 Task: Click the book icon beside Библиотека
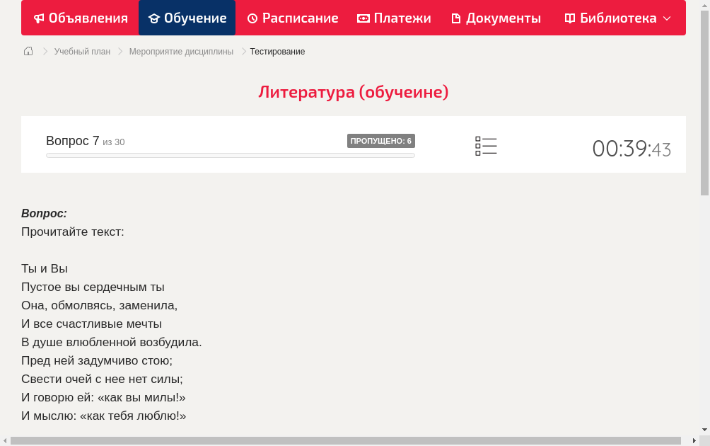570,18
